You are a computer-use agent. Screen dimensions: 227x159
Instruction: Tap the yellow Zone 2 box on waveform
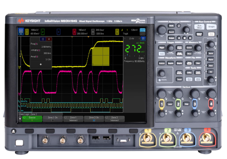point(100,56)
